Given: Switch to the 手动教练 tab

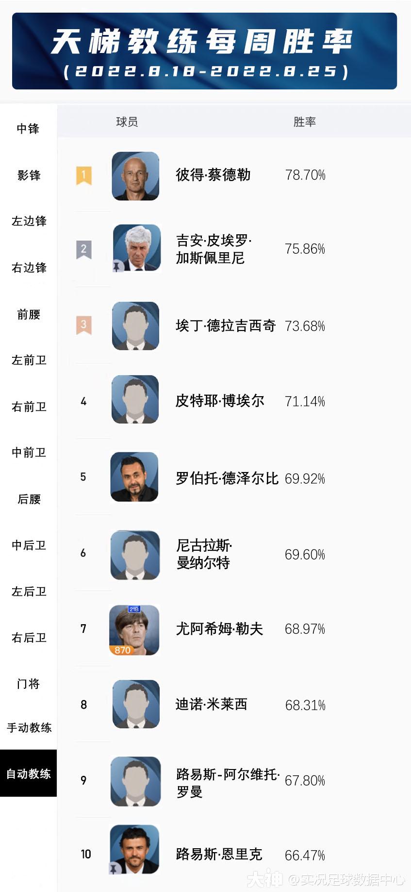Looking at the screenshot, I should [x=29, y=728].
